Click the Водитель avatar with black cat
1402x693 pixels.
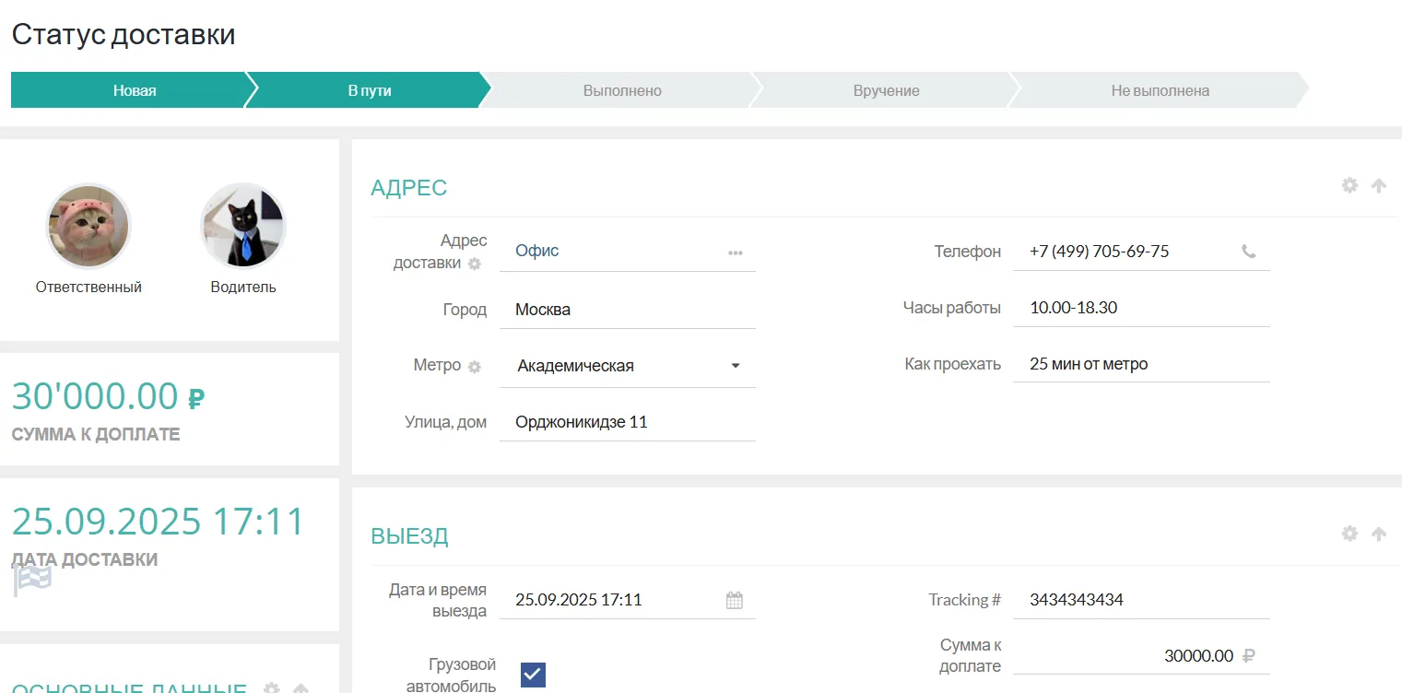(x=243, y=226)
